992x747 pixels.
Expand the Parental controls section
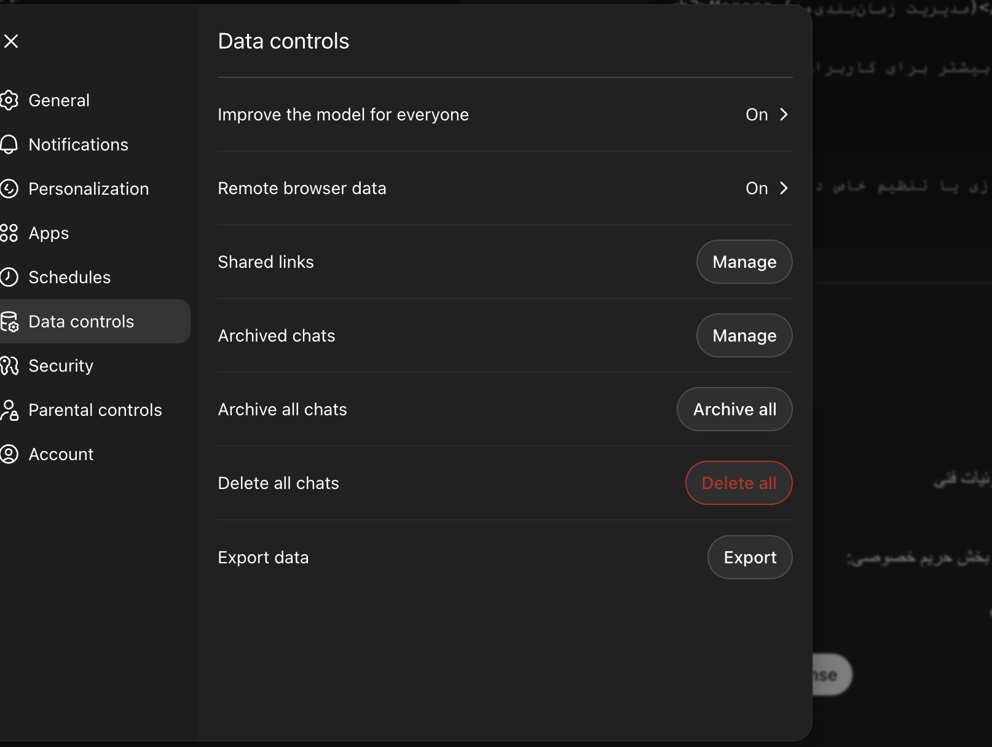coord(95,410)
